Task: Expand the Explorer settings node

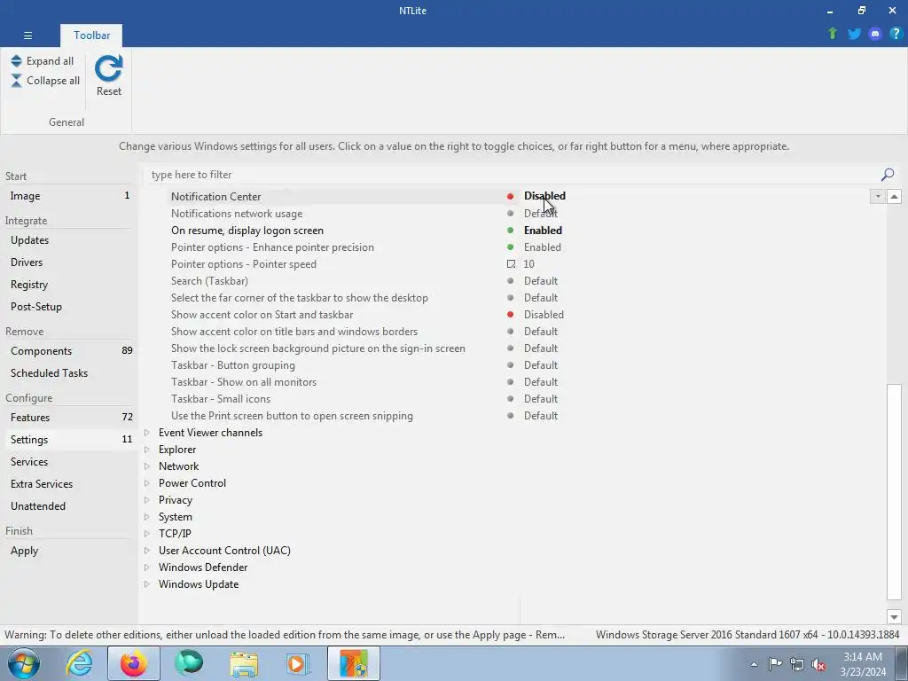Action: pos(147,450)
